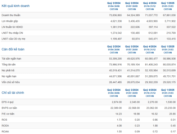Click the 'Tổng tài sản' row label

8,64
